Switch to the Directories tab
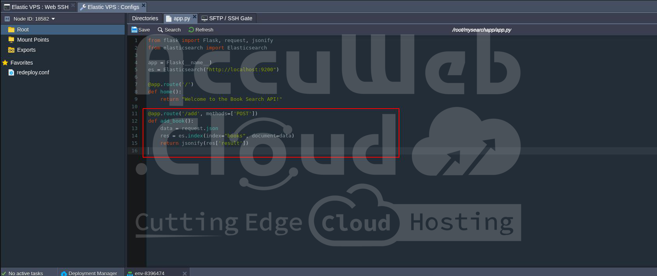The height and width of the screenshot is (276, 657). (x=145, y=18)
